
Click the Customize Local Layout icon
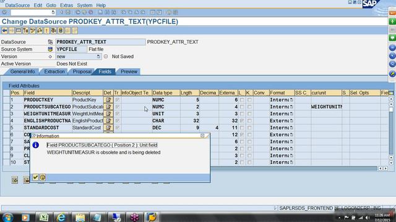pyautogui.click(x=176, y=12)
